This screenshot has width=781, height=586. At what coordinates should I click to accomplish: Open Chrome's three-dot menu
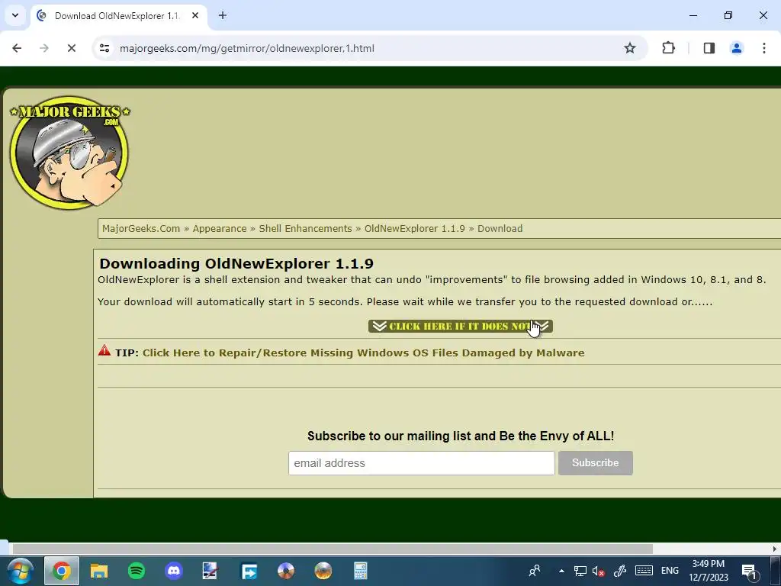(764, 48)
